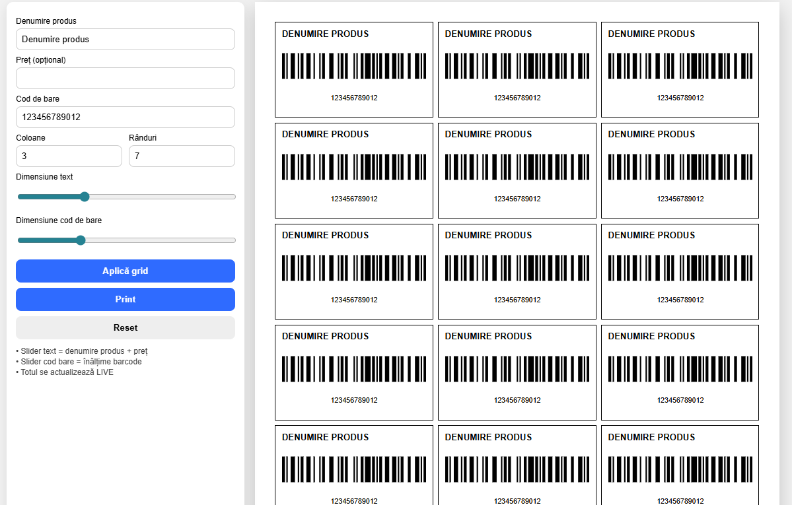Focus the empty Preț (opțional) field

click(x=126, y=79)
